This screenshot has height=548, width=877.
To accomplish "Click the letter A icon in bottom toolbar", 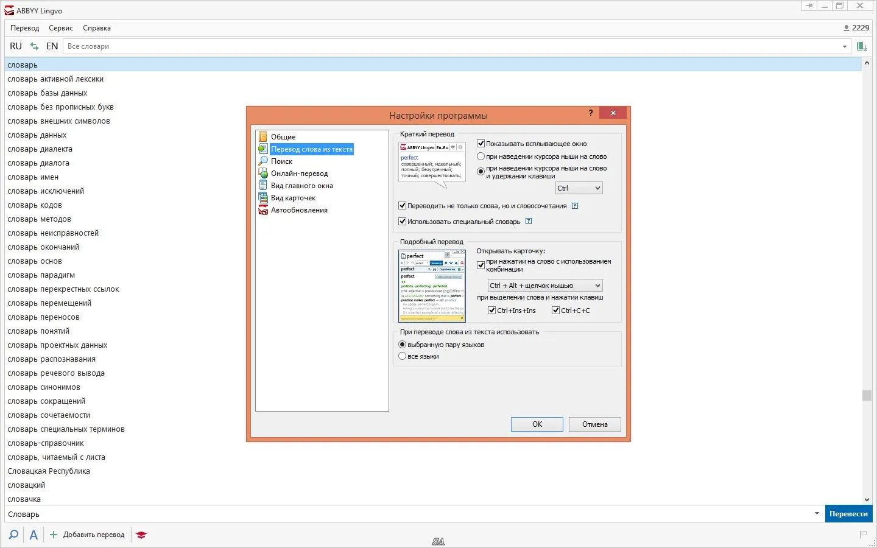I will pyautogui.click(x=33, y=535).
